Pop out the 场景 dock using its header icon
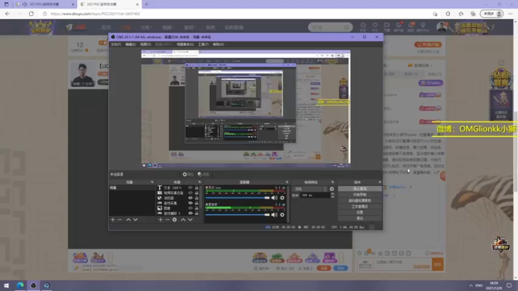 [152, 182]
